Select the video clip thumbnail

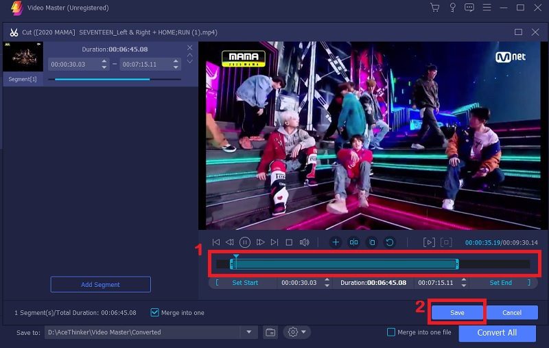(23, 57)
